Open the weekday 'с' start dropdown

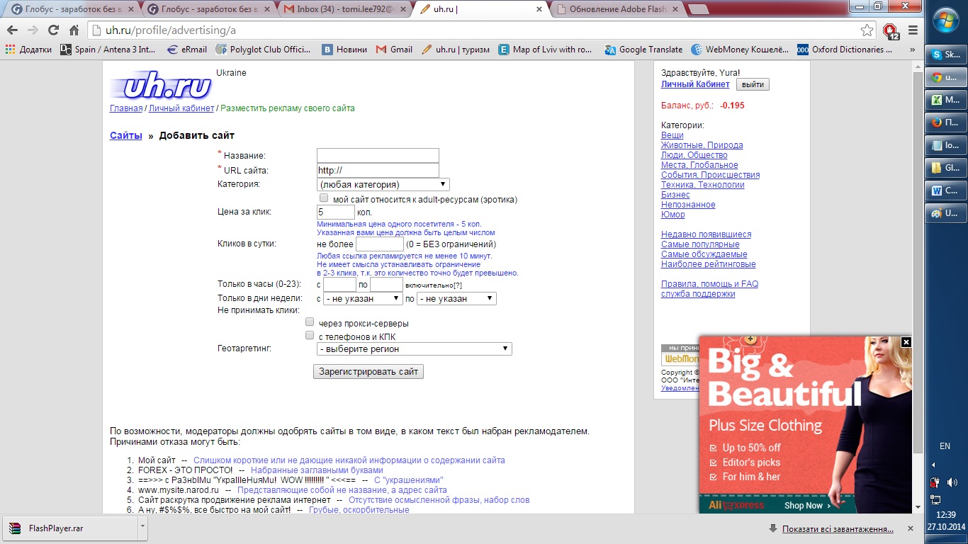tap(363, 299)
